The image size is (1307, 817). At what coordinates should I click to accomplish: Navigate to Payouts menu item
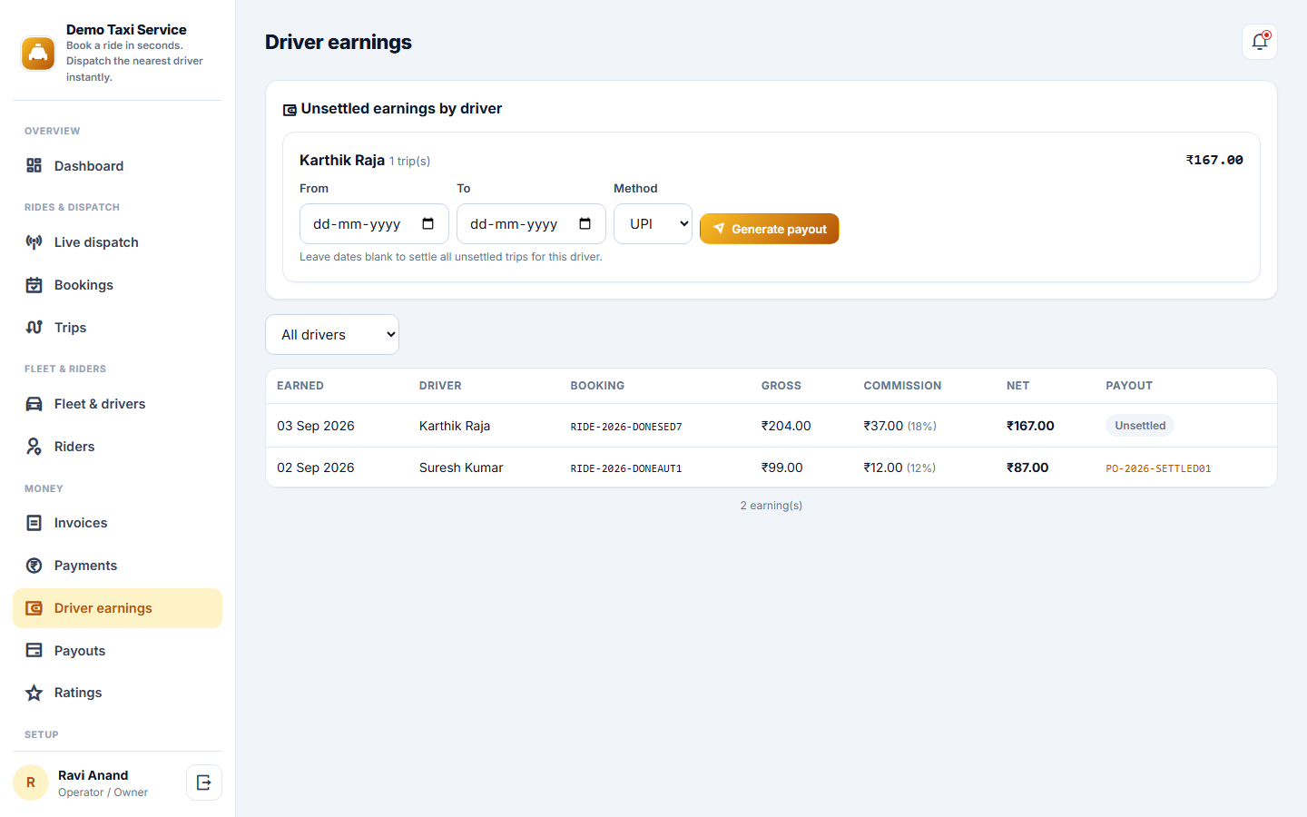pyautogui.click(x=117, y=650)
